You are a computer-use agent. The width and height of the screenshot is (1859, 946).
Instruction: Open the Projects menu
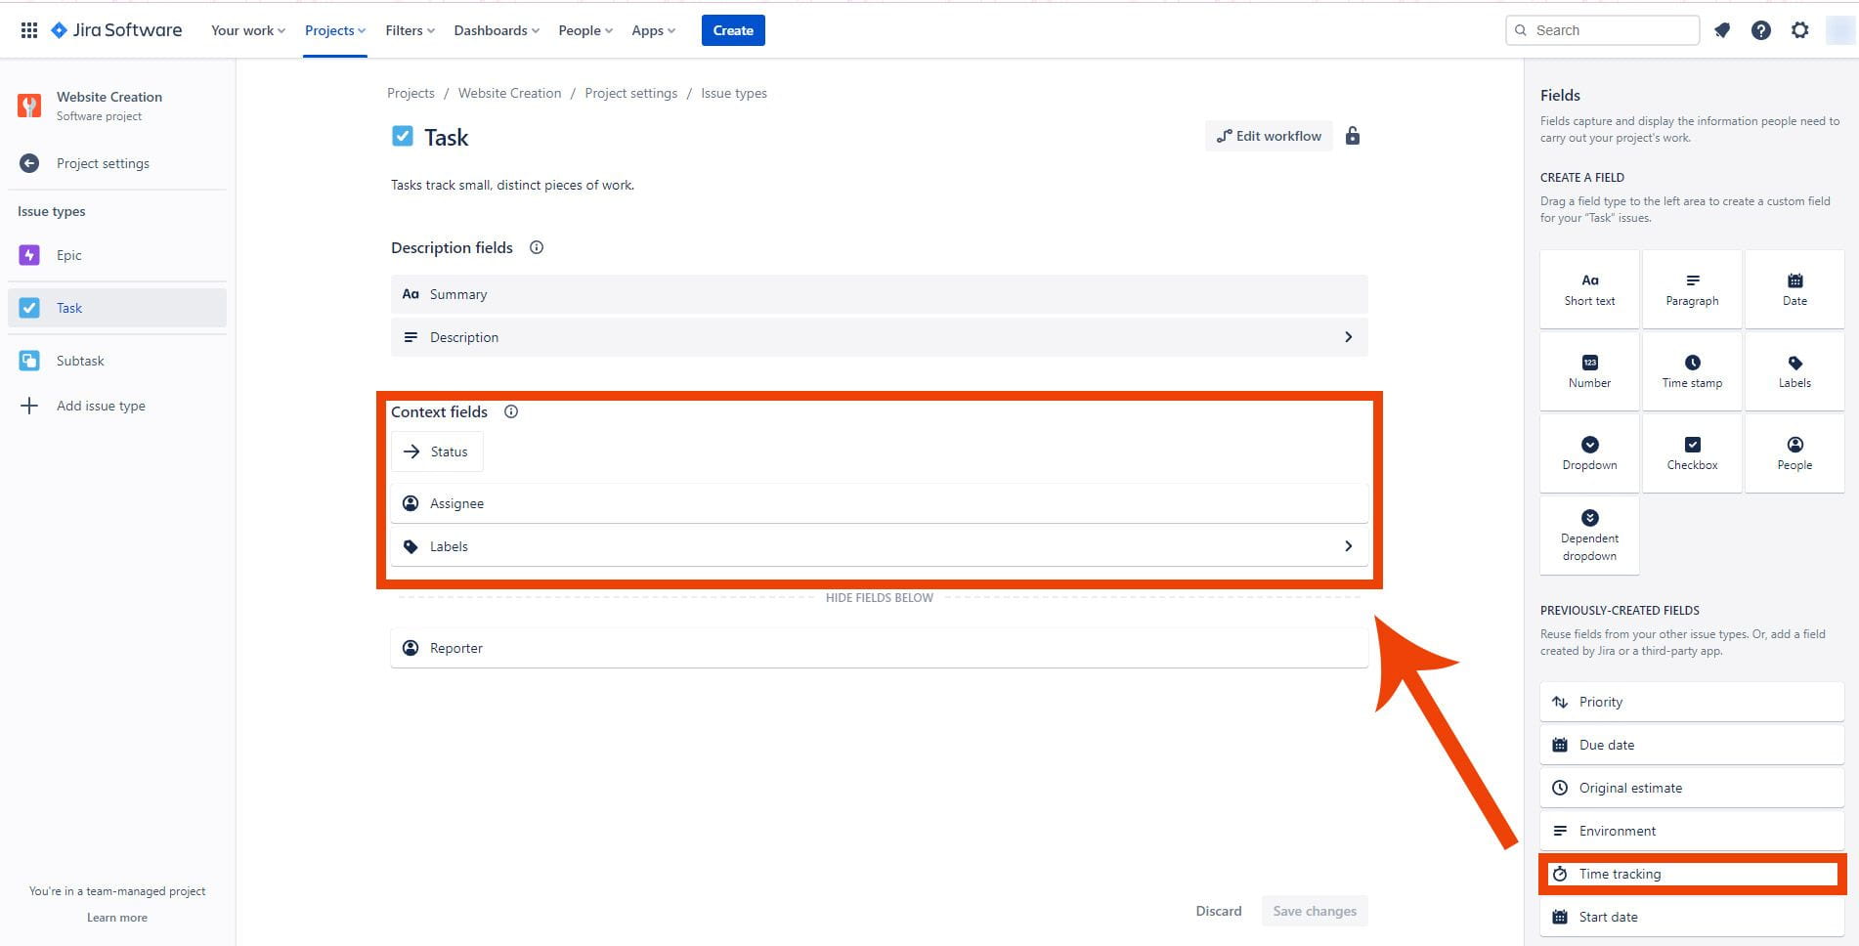(334, 30)
